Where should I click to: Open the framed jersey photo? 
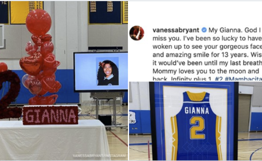(196, 121)
